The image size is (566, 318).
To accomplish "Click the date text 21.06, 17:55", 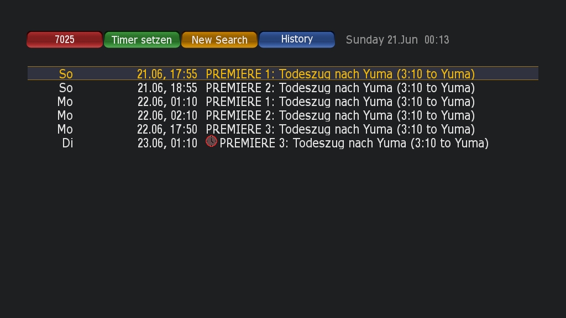I will [x=167, y=75].
